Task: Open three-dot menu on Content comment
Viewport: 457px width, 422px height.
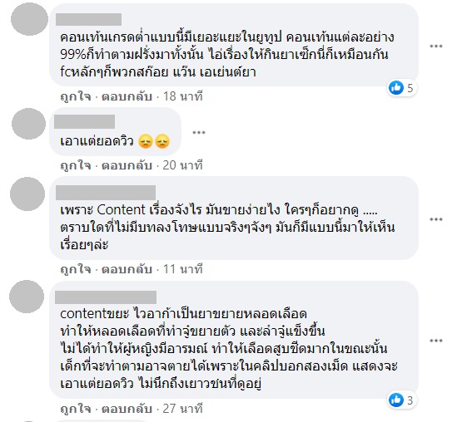Action: (435, 219)
